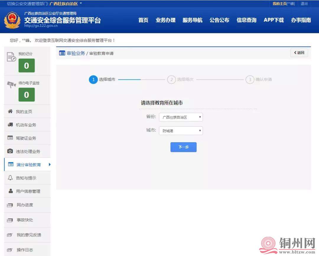
Task: Open the 省份 province dropdown
Action: 181,117
